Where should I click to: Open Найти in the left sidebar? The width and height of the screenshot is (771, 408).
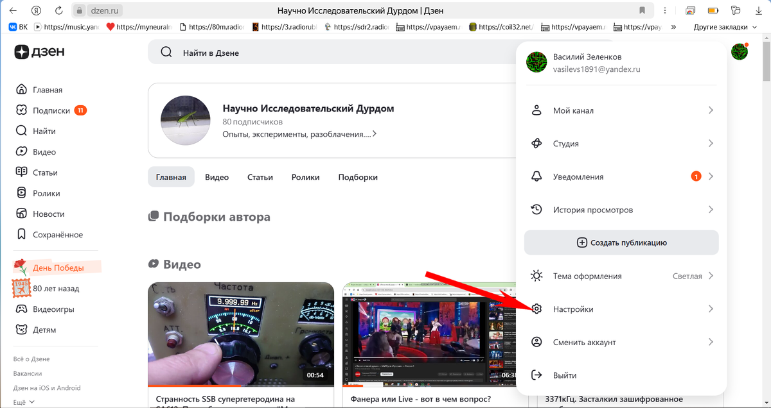point(36,131)
